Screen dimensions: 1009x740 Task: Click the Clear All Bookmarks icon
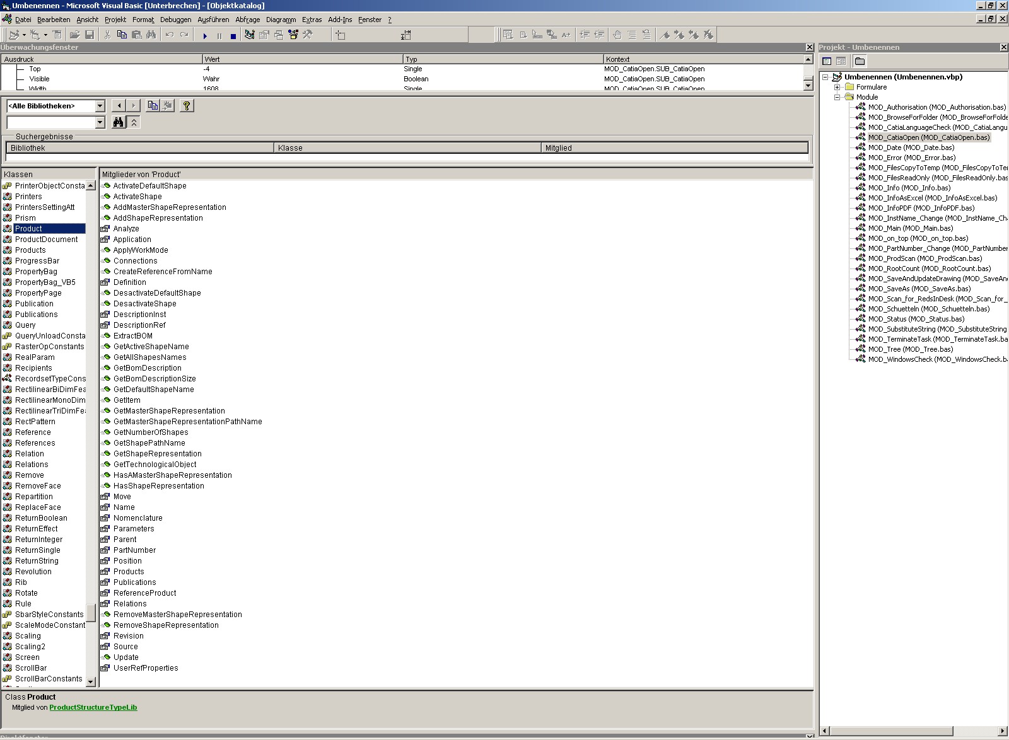(x=708, y=35)
